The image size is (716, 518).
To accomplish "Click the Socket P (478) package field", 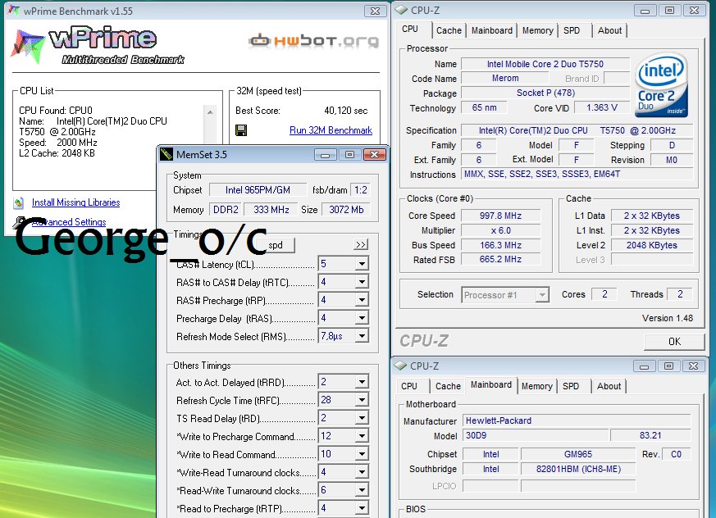I will (545, 93).
